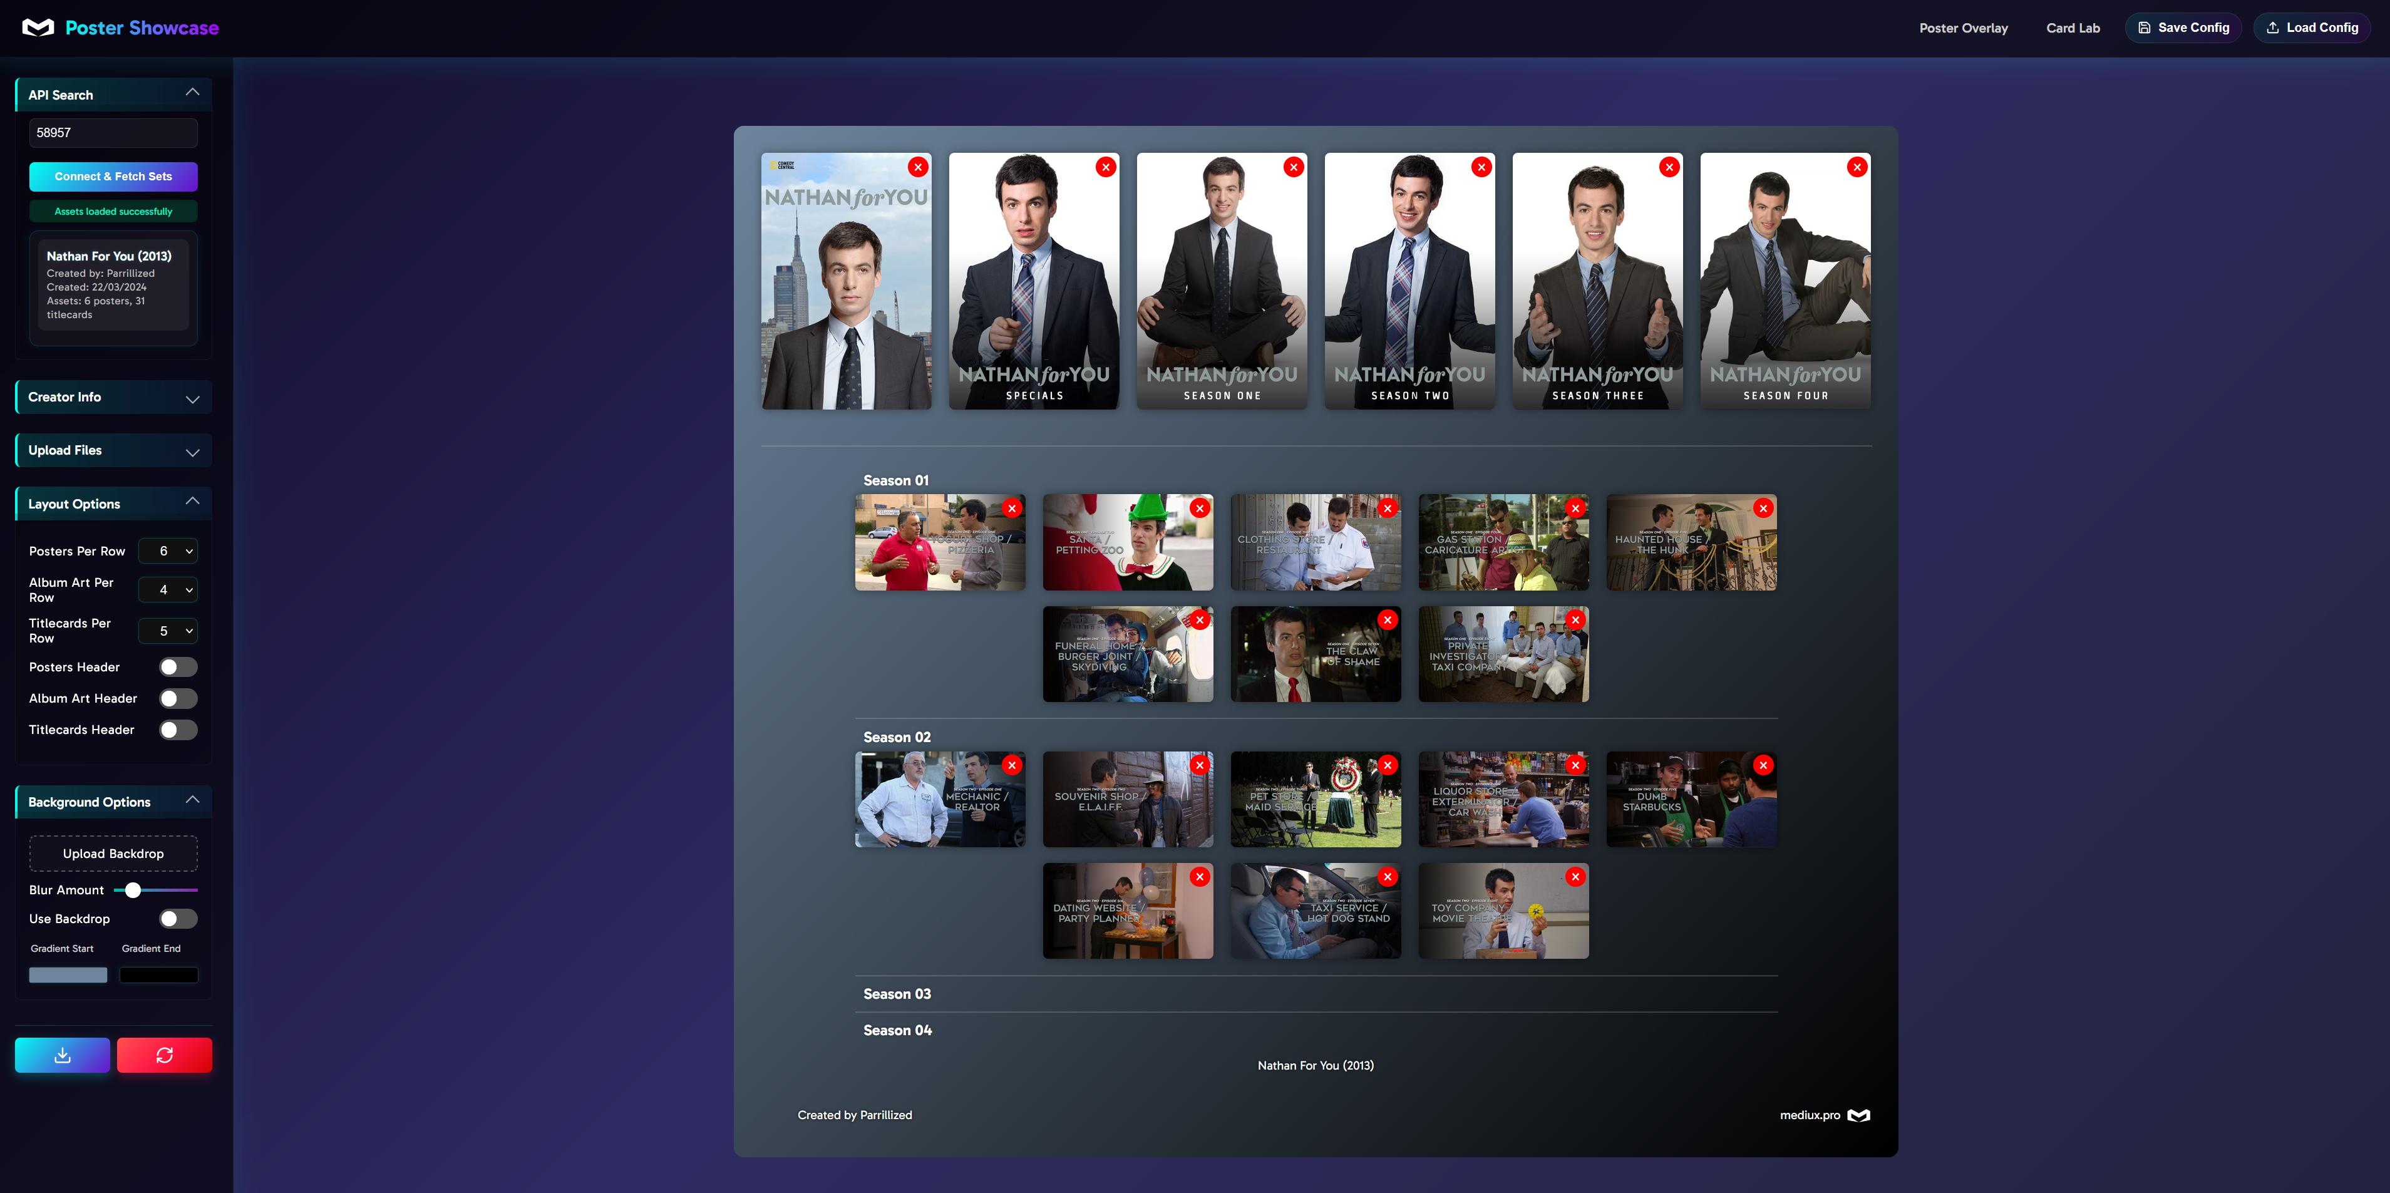Open the Gradient Start color swatch
This screenshot has height=1193, width=2390.
point(68,975)
